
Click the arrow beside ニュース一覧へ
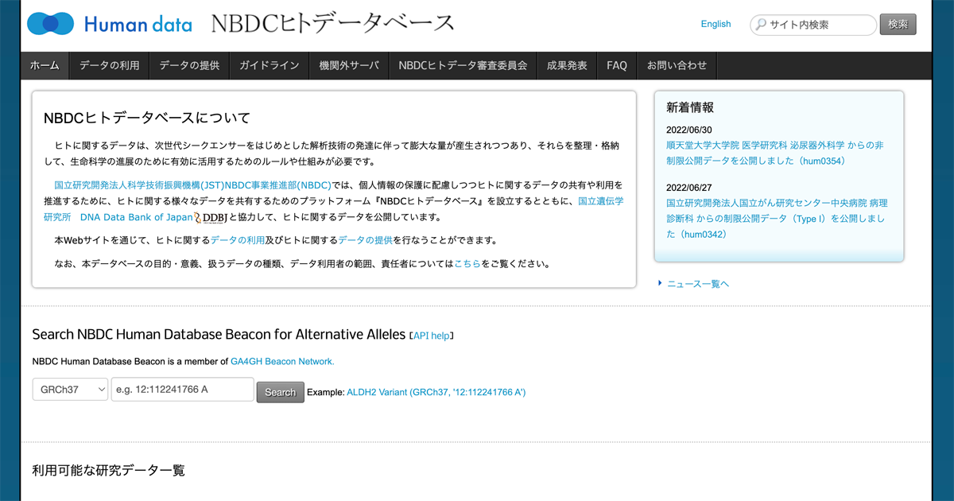point(660,283)
